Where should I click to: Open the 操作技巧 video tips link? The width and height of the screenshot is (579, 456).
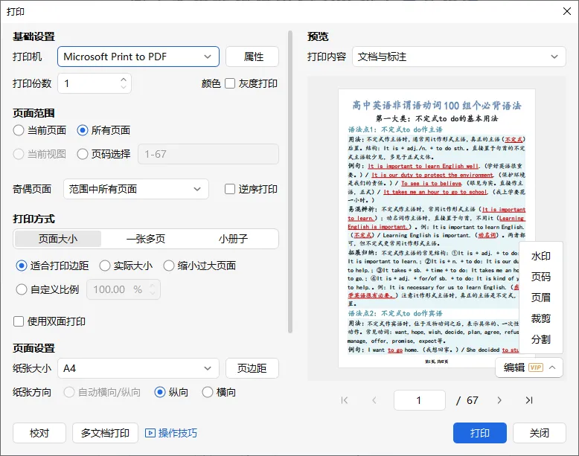point(171,433)
